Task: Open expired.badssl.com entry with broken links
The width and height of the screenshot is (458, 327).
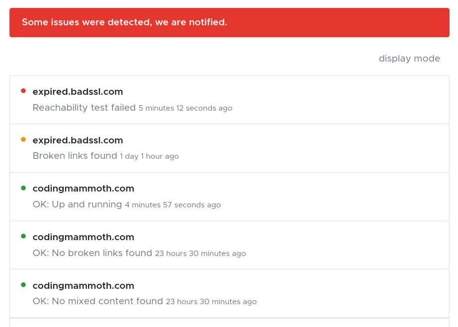Action: [x=78, y=140]
